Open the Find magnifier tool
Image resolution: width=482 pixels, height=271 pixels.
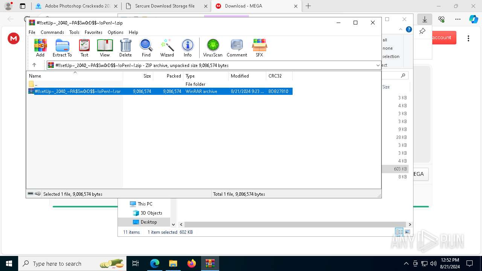[146, 48]
